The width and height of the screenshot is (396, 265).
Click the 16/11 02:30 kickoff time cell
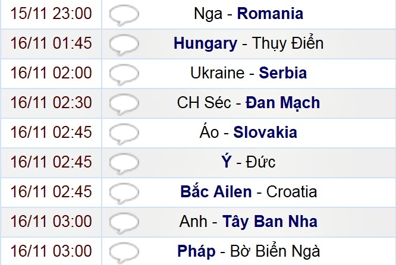[51, 103]
